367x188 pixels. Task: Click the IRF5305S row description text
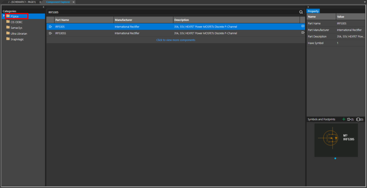[x=205, y=33]
